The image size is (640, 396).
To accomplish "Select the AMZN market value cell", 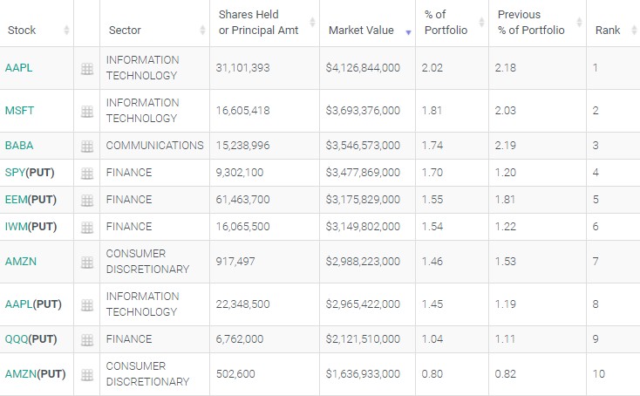I will 363,261.
